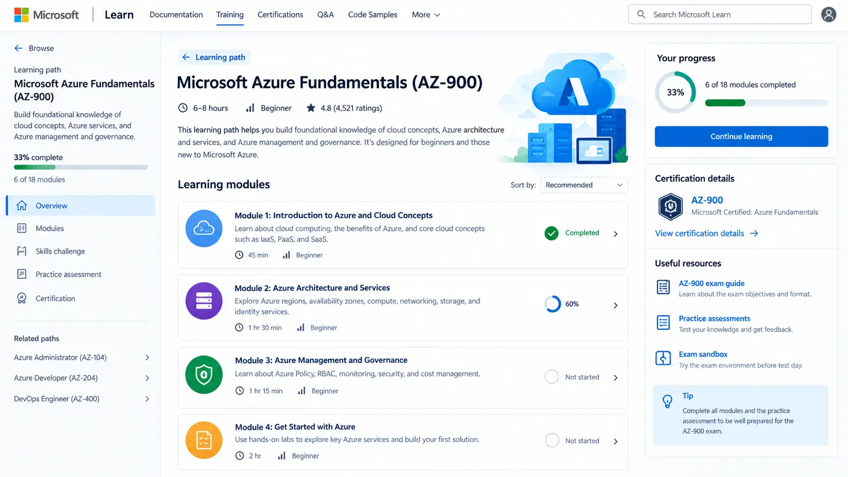Image resolution: width=848 pixels, height=477 pixels.
Task: Click the AZ-900 certification badge icon
Action: pyautogui.click(x=670, y=206)
